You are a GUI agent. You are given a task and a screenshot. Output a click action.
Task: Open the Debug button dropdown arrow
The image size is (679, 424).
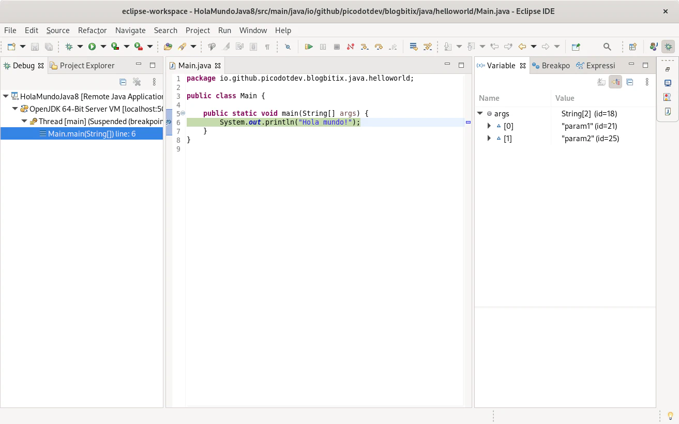click(80, 47)
